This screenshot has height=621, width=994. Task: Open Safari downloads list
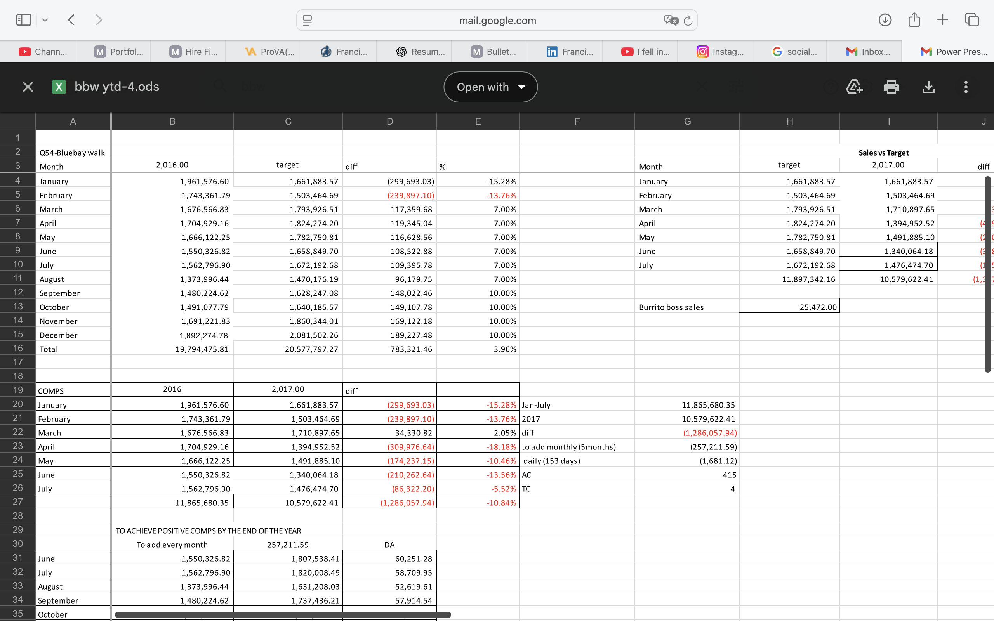click(885, 20)
